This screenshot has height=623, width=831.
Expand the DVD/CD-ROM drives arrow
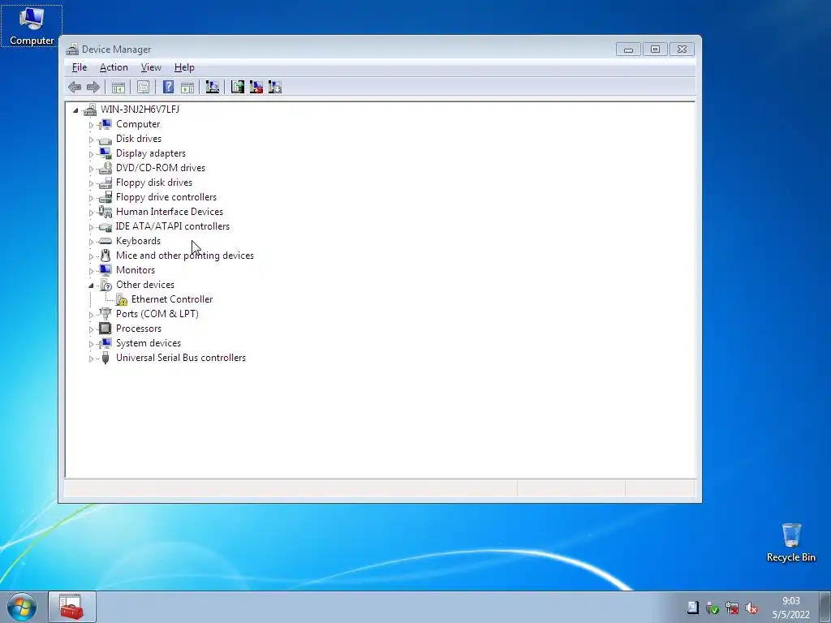click(x=91, y=169)
